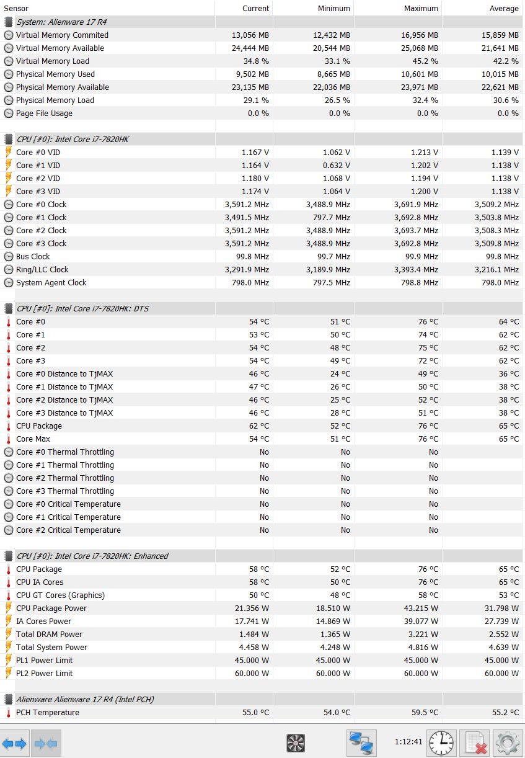The height and width of the screenshot is (758, 525).
Task: Click the lightning icon beside CPU Package Power
Action: pyautogui.click(x=9, y=609)
